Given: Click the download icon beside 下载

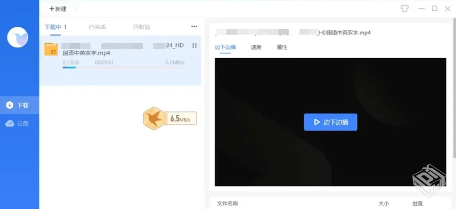Looking at the screenshot, I should [10, 105].
